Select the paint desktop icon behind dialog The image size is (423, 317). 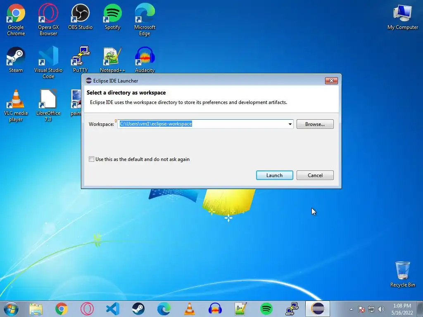tap(76, 103)
